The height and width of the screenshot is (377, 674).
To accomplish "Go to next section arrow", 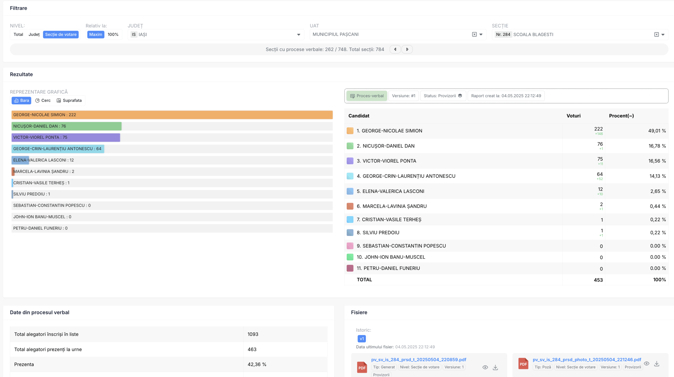I will point(407,49).
